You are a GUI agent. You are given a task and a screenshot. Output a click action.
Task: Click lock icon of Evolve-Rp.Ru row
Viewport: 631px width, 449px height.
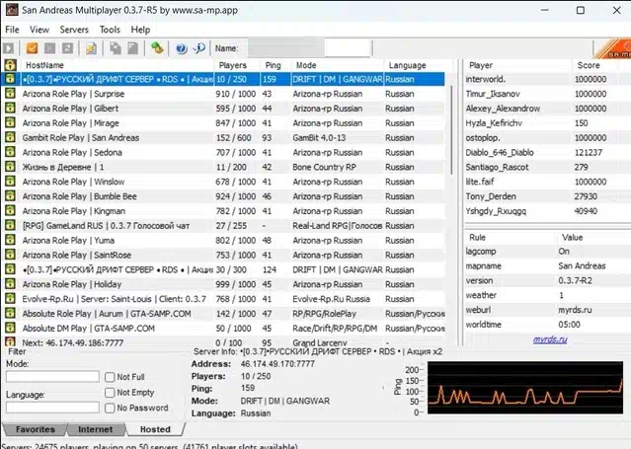(x=10, y=299)
